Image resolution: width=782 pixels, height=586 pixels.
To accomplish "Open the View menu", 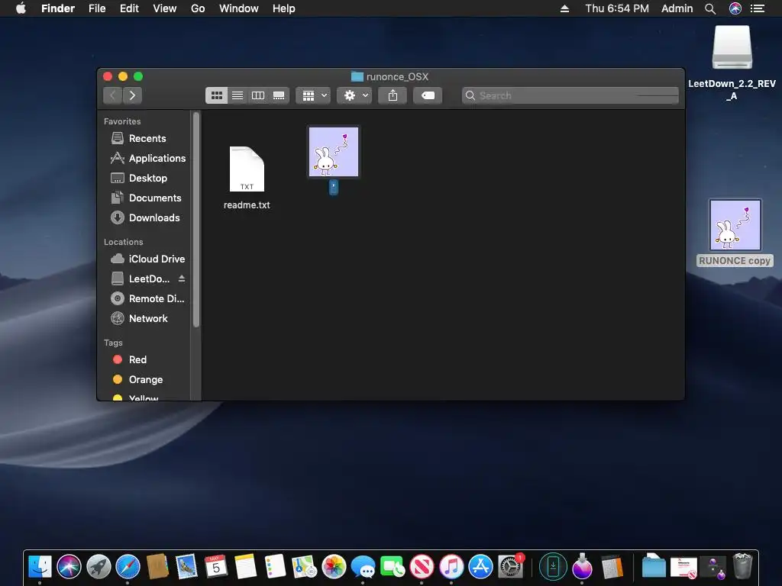I will pos(165,8).
